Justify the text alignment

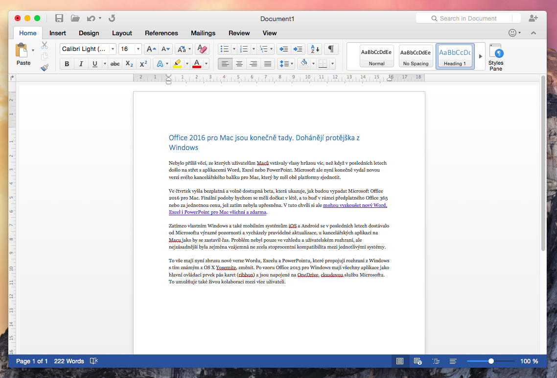coord(268,64)
